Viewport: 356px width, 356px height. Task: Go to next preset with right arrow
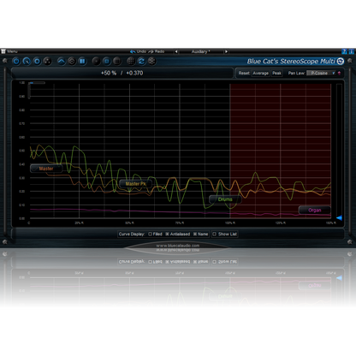tap(226, 51)
